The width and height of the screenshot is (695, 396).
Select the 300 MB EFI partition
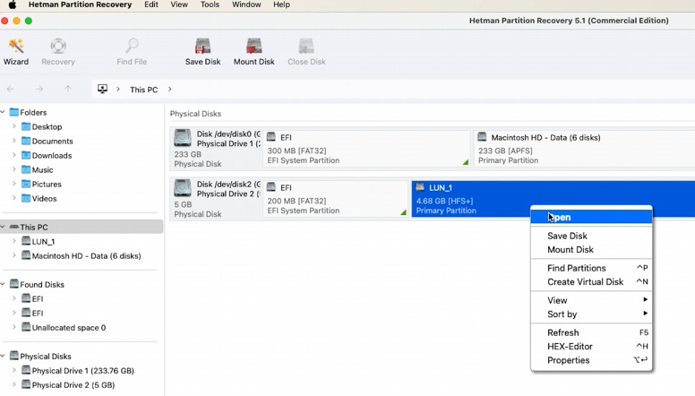tap(366, 149)
